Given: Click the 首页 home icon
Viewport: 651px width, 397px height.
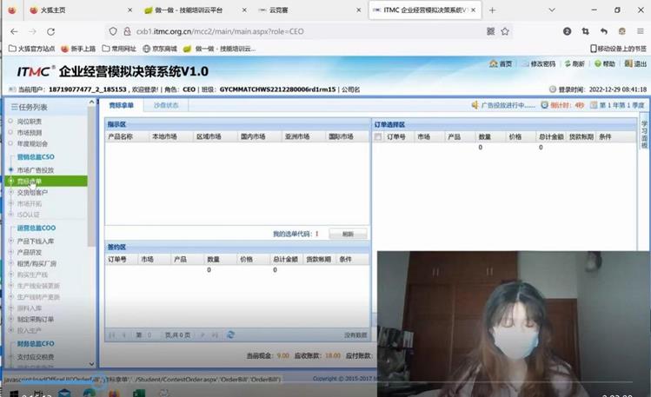Looking at the screenshot, I should (500, 64).
